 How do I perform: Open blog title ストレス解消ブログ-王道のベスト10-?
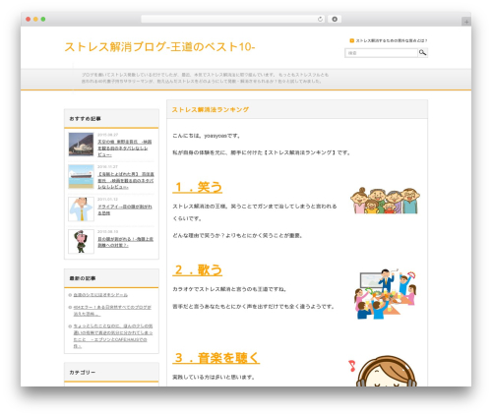click(x=159, y=47)
